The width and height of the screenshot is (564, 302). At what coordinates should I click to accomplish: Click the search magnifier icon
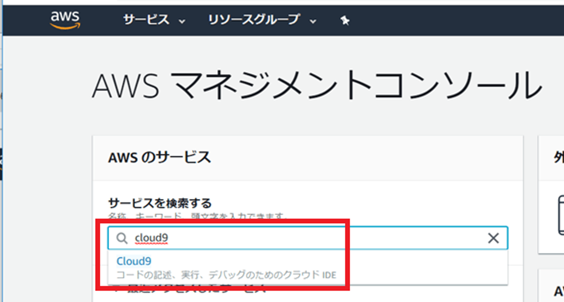[122, 238]
